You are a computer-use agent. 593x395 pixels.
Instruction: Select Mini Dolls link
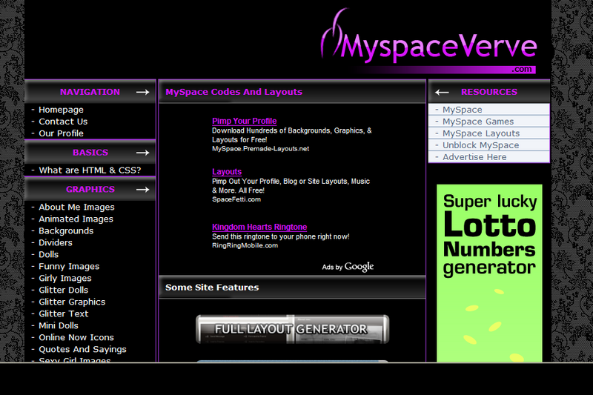pos(59,325)
